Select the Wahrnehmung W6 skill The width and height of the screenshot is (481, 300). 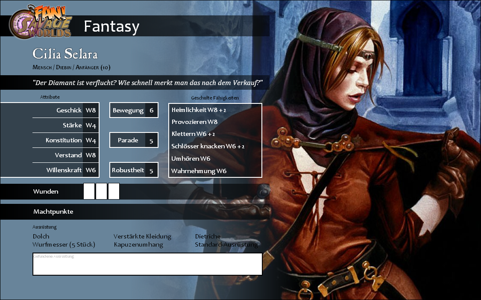199,171
